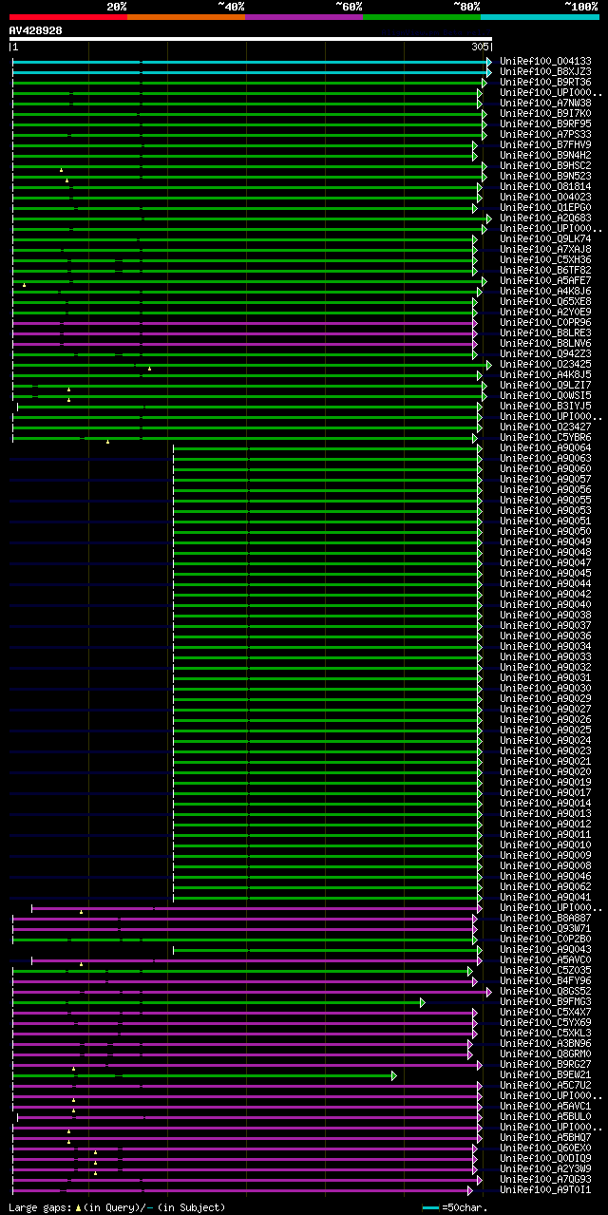The image size is (608, 1215).
Task: Click the white query ruler bar
Action: (251, 39)
